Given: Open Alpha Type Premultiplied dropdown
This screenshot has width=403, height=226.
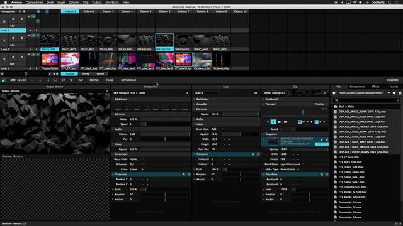Looking at the screenshot, I should pyautogui.click(x=290, y=169).
